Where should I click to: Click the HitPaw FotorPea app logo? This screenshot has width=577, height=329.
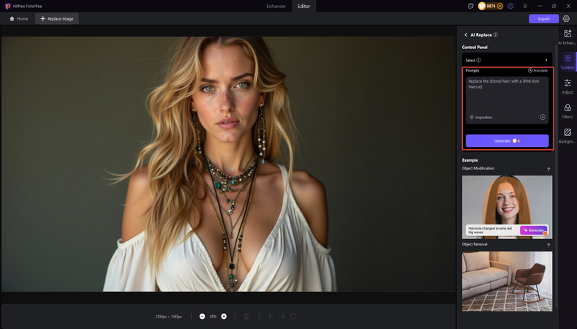8,7
